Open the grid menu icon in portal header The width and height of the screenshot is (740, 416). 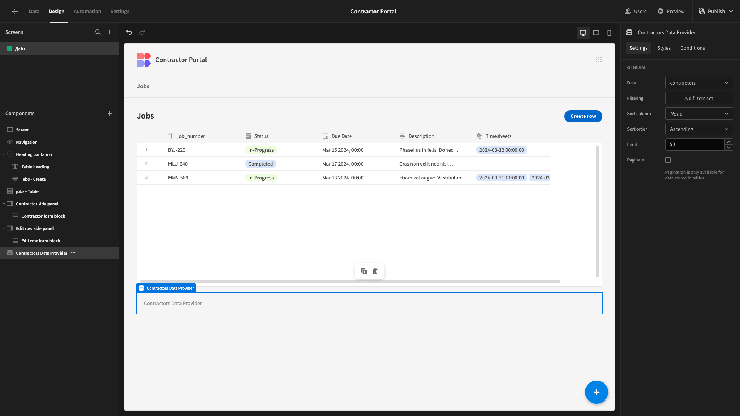(x=599, y=59)
